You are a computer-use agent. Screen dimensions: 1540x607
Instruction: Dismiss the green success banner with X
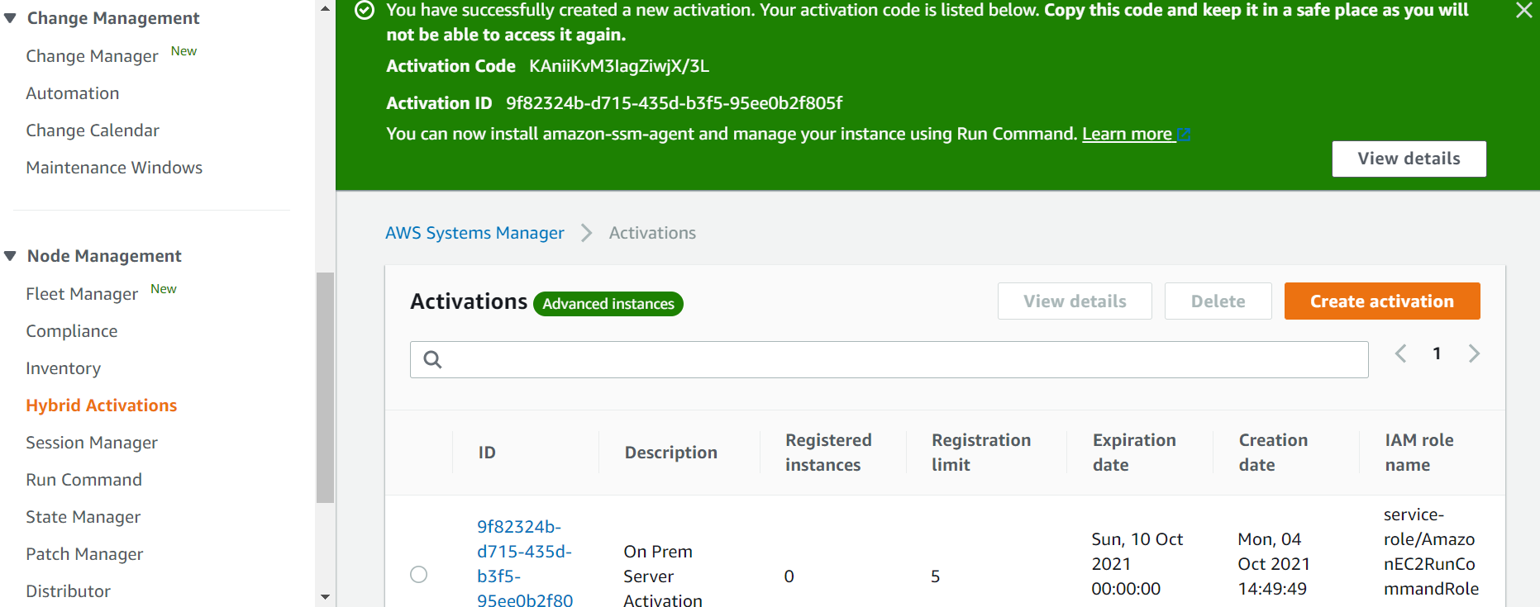pos(1523,10)
